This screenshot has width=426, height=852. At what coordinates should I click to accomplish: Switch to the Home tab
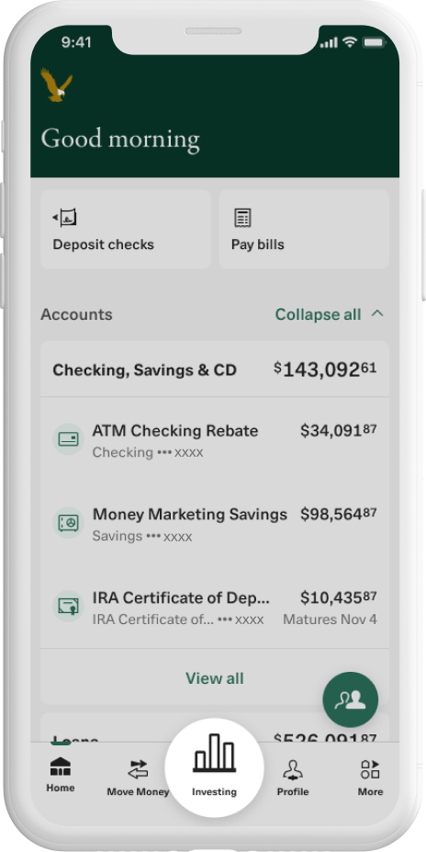[x=61, y=775]
